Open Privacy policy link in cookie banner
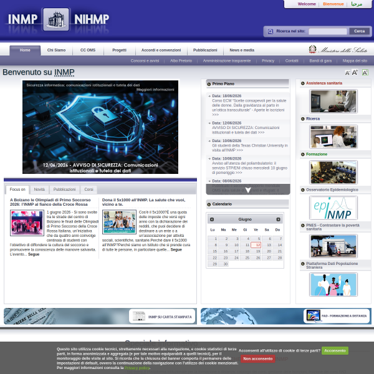The height and width of the screenshot is (374, 374). coord(137,368)
